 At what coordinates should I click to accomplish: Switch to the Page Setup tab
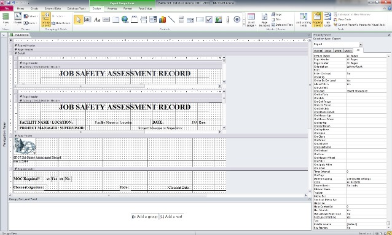click(x=145, y=8)
